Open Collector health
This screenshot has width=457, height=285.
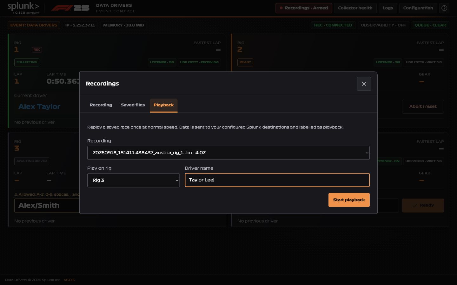point(355,8)
